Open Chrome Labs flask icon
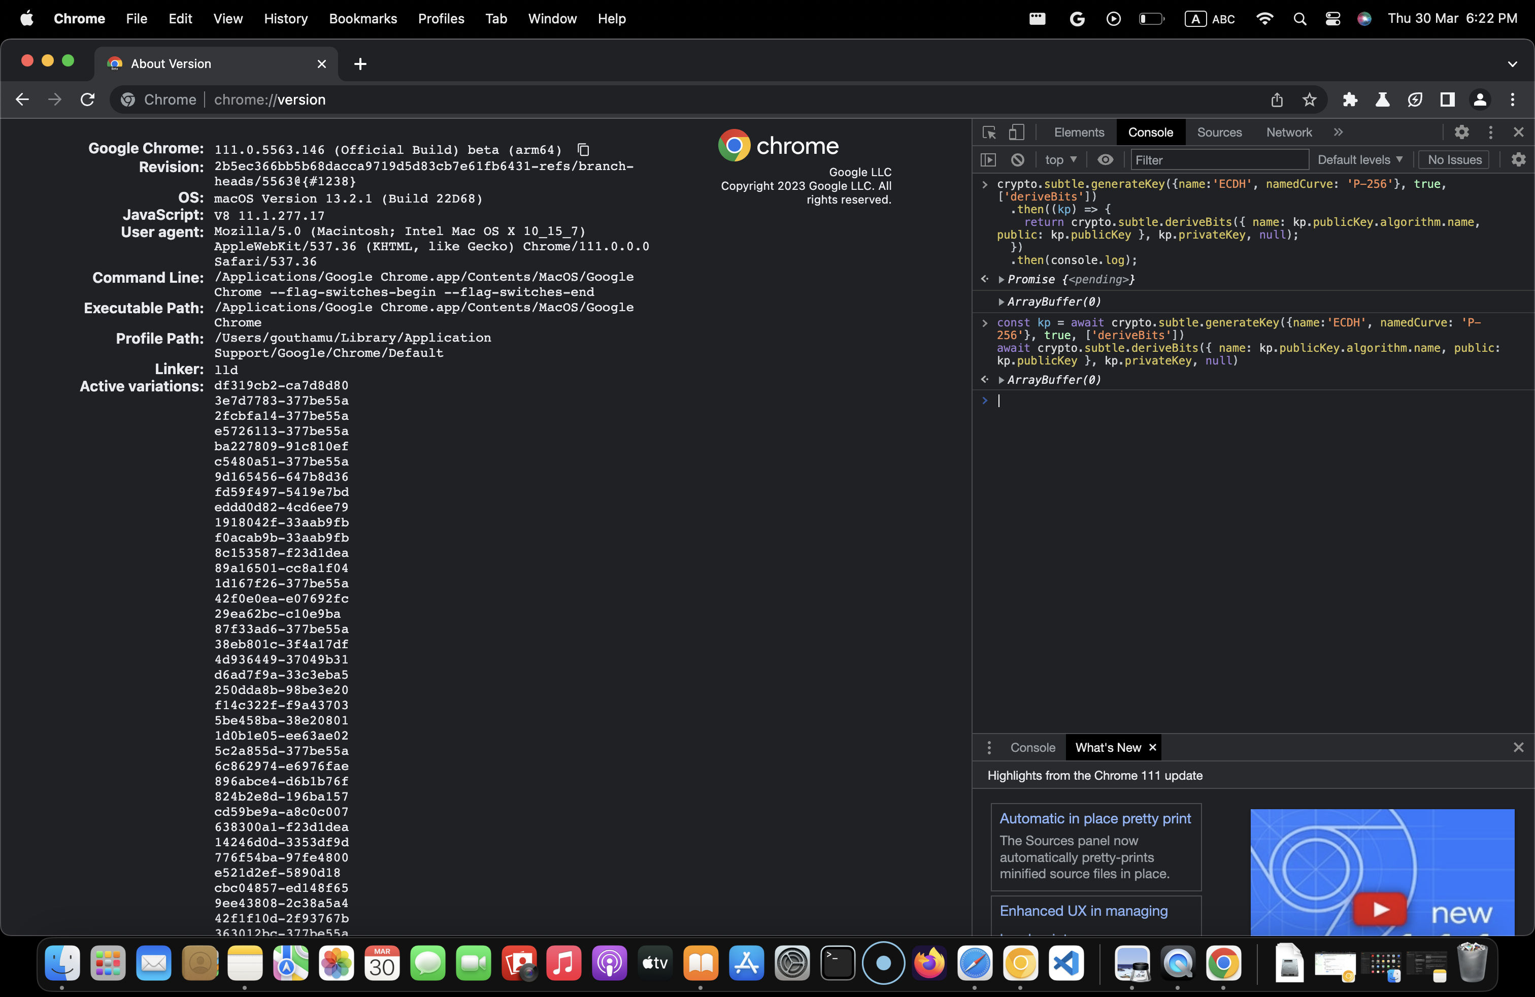Screen dimensions: 1535x997 click(1382, 99)
